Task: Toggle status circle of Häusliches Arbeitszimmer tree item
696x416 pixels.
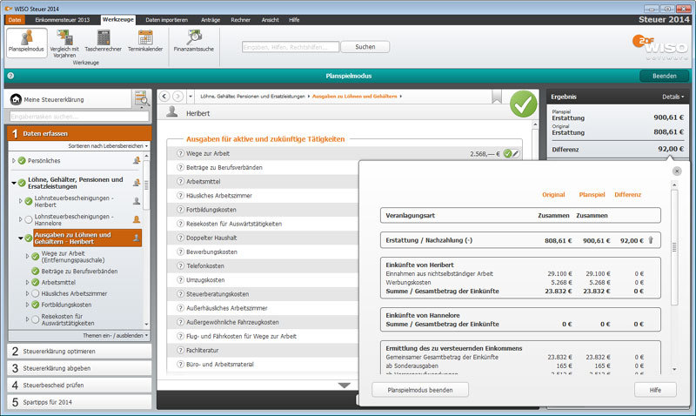Action: pos(36,293)
